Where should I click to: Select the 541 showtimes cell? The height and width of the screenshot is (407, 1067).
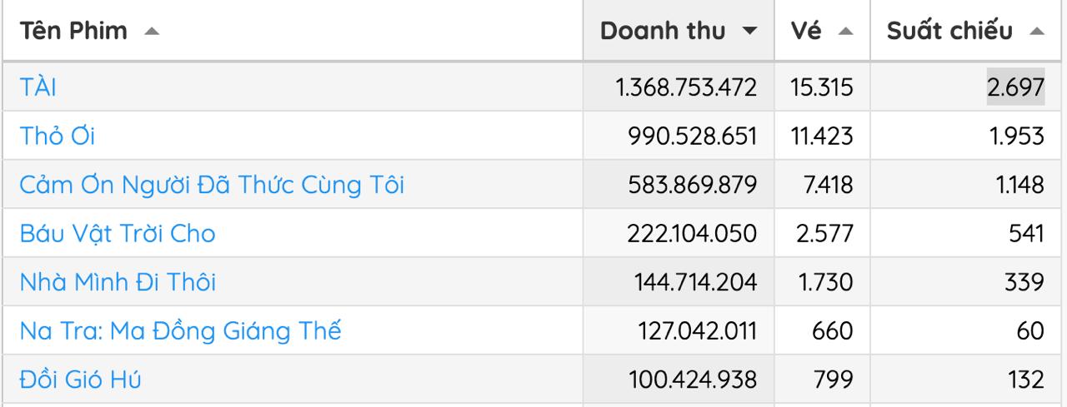click(1024, 234)
